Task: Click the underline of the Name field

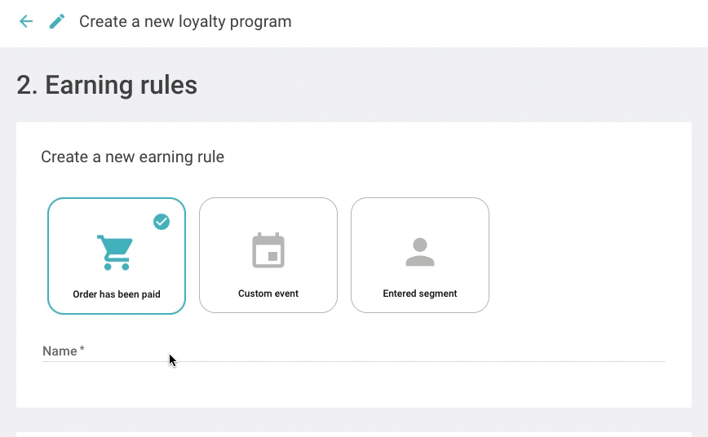Action: click(353, 361)
